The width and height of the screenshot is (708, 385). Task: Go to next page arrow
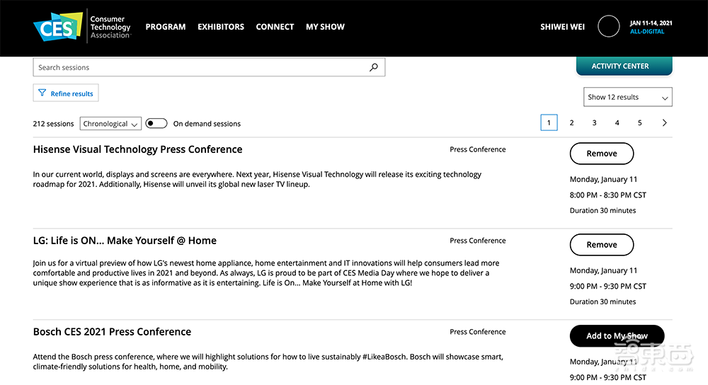[664, 123]
